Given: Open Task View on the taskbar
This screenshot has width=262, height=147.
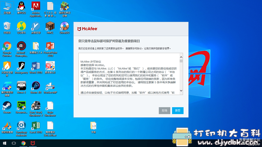Looking at the screenshot, I should [14, 143].
